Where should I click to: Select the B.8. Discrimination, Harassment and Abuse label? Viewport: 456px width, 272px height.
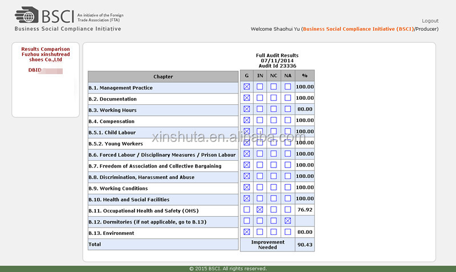coord(141,177)
